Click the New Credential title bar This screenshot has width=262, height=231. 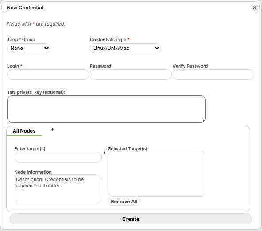click(130, 8)
